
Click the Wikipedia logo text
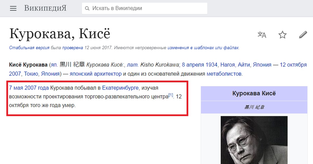pos(45,8)
